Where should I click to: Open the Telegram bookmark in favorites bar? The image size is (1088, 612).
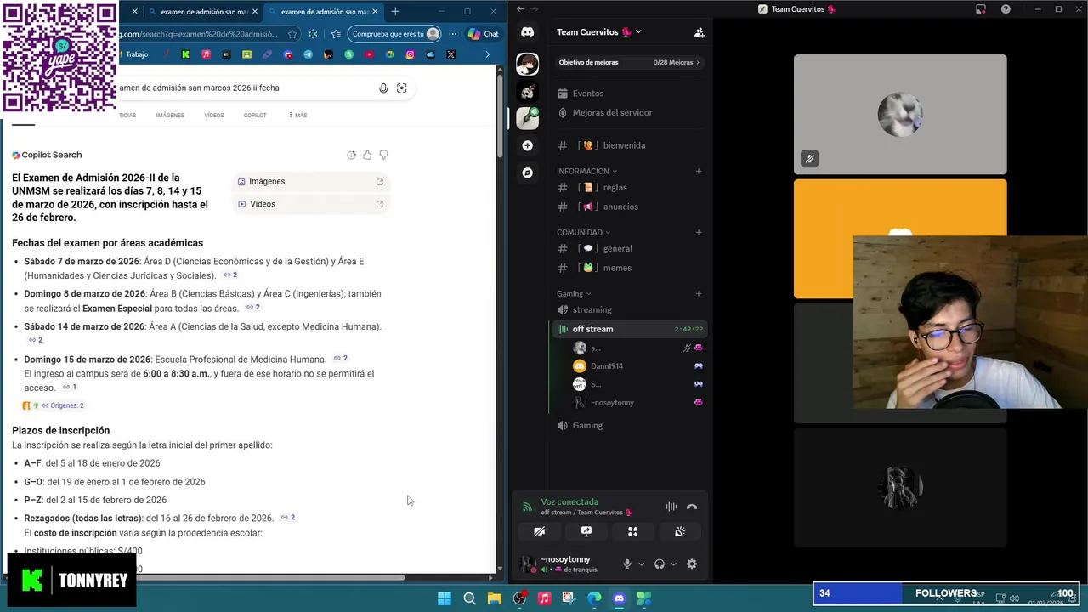308,54
